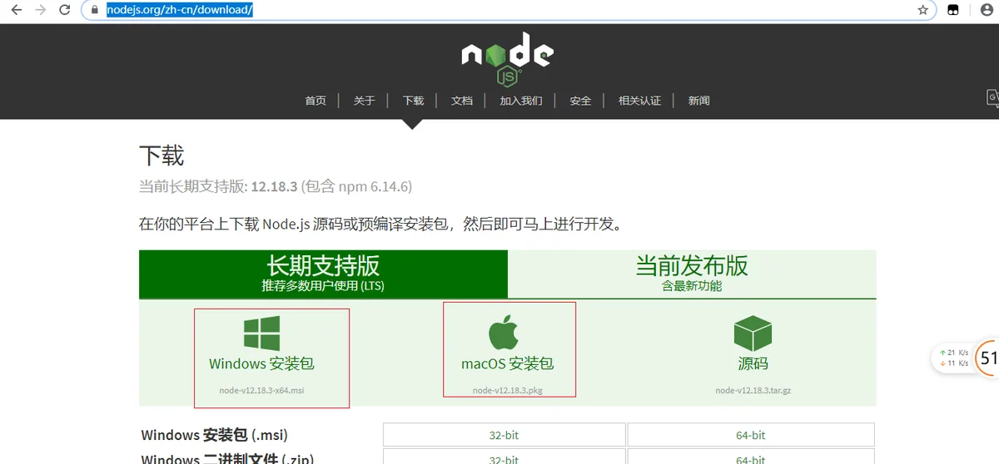Click the network speed floating widget
This screenshot has width=999, height=464.
pos(953,358)
